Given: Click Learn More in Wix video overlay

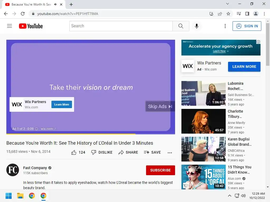Looking at the screenshot, I should [62, 104].
